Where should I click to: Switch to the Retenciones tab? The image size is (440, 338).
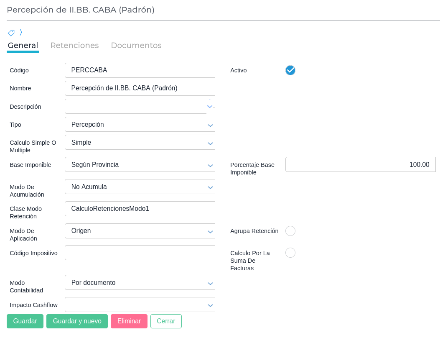74,46
